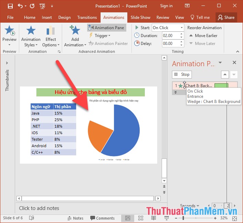Screen dimensions: 243x223
Task: Click Sign in
Action: [x=166, y=6]
